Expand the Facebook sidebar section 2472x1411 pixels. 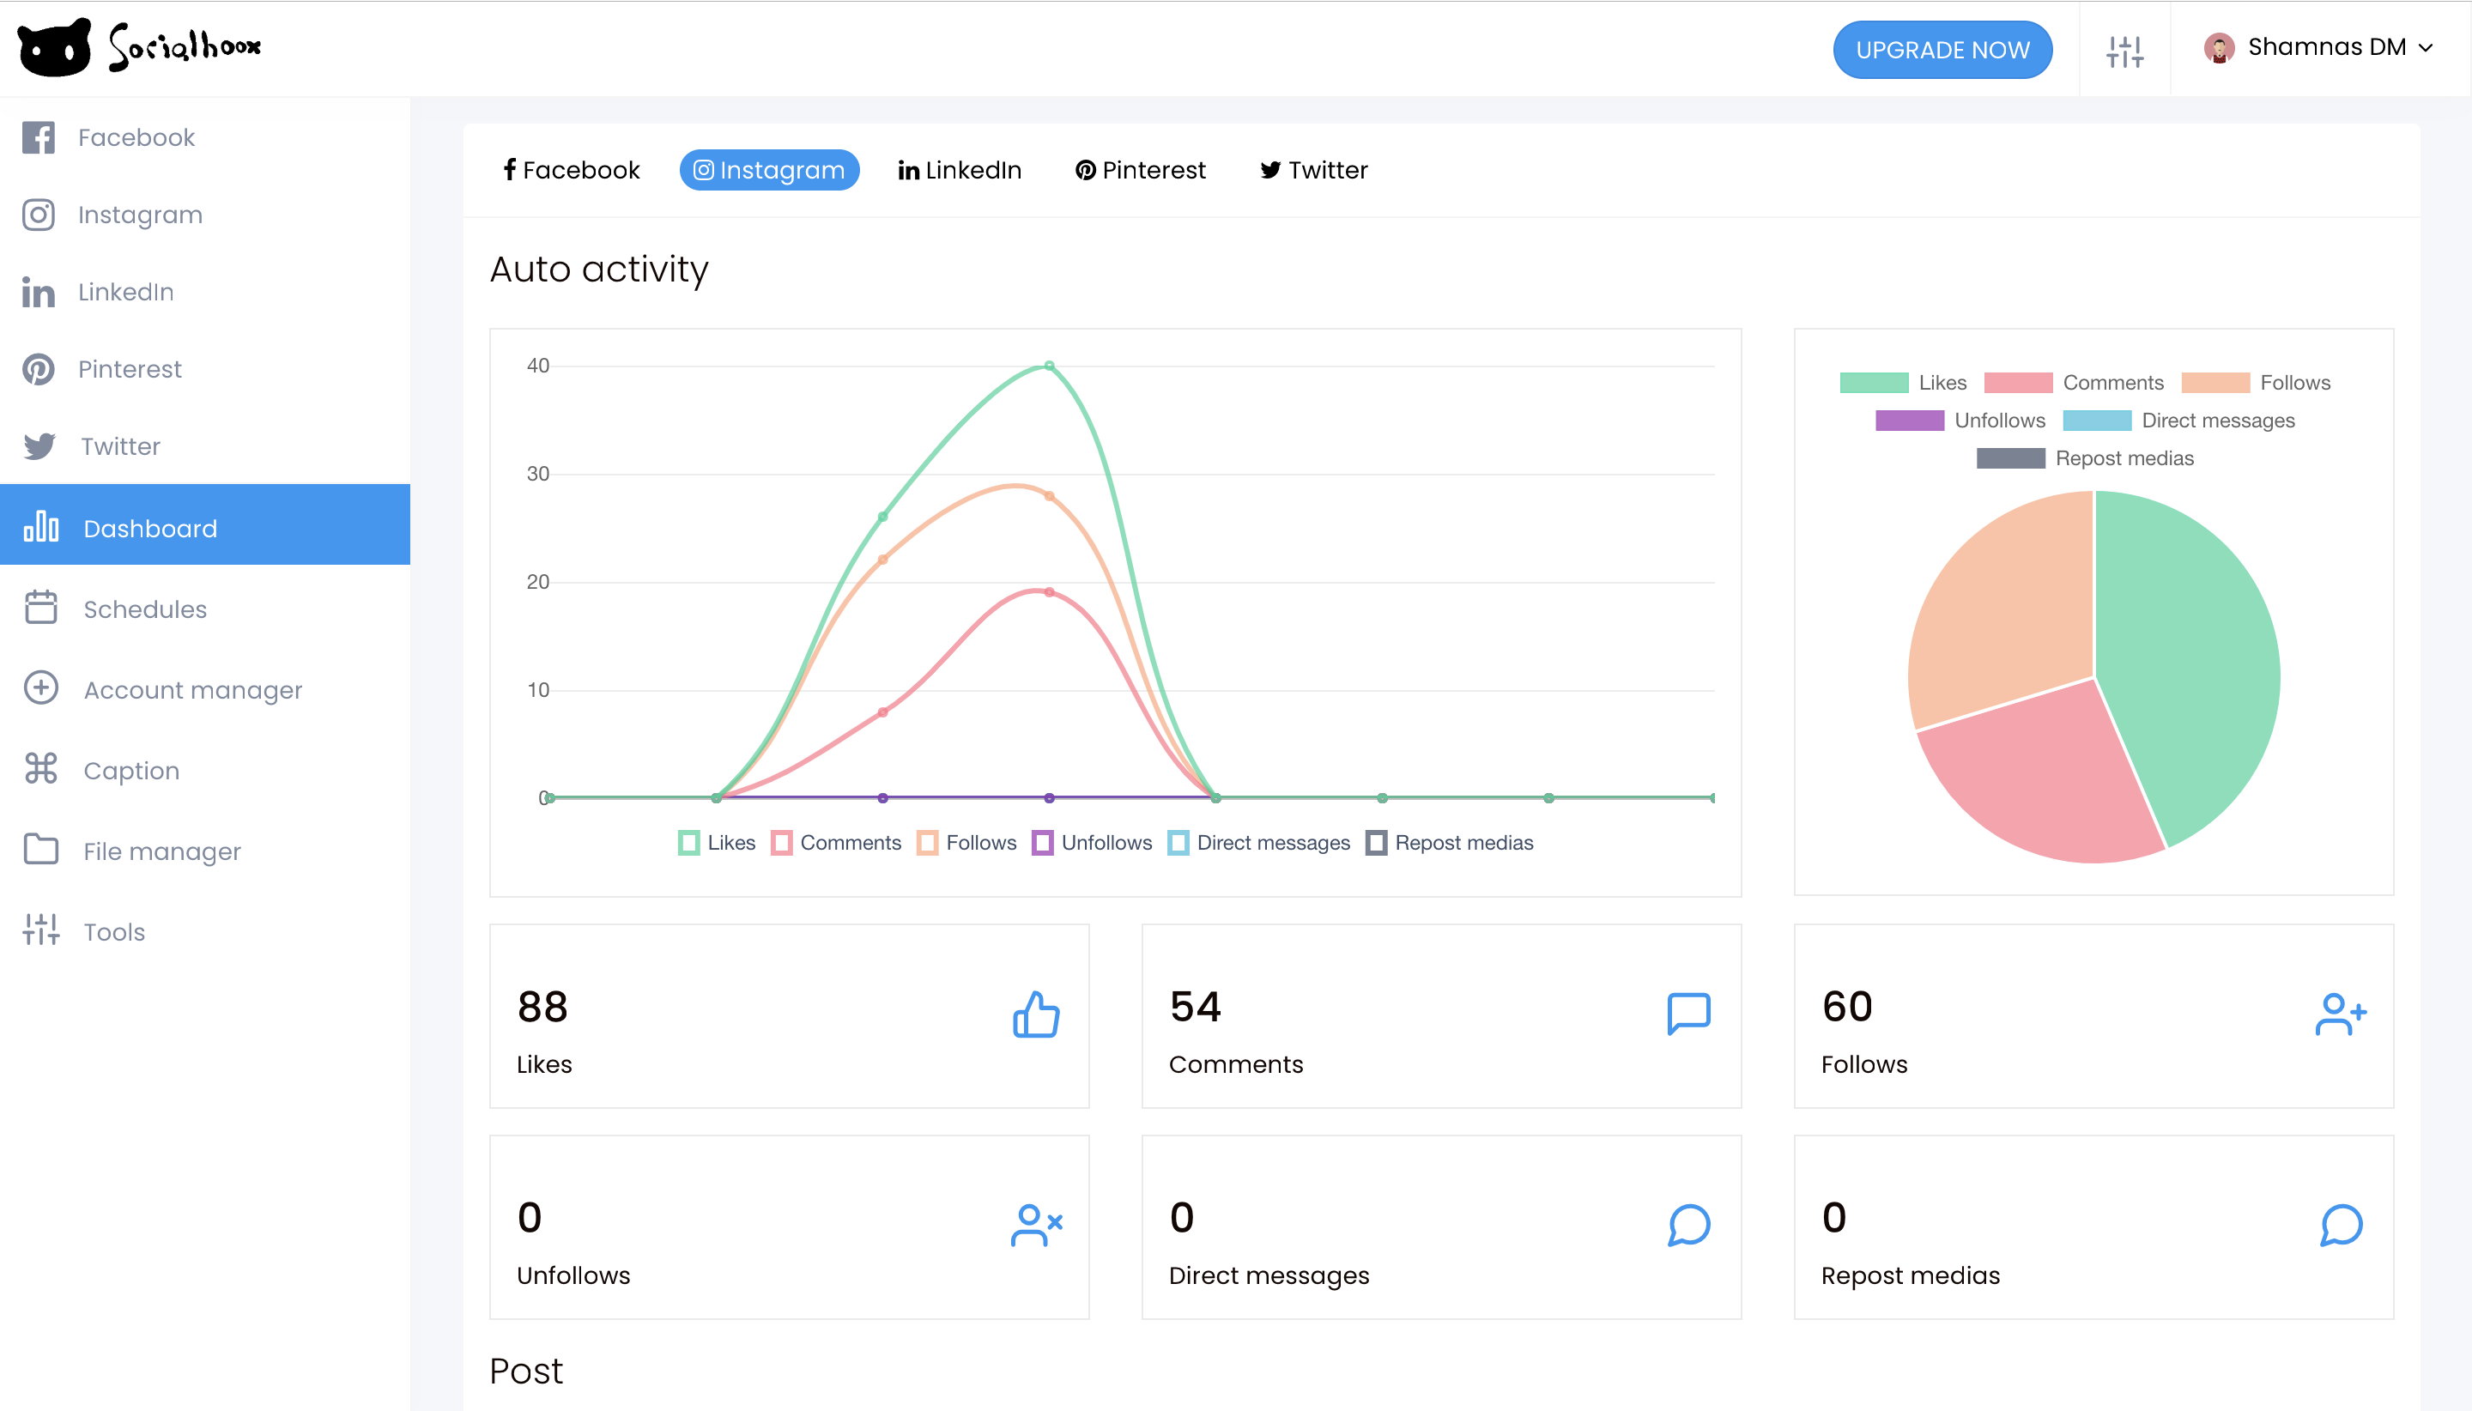(x=136, y=137)
